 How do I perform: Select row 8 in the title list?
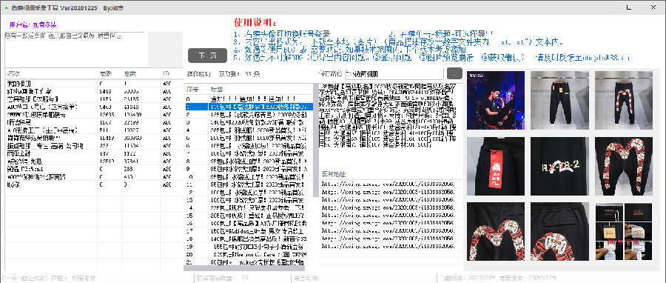[249, 162]
